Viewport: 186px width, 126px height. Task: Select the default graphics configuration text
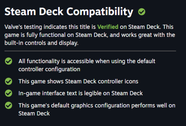(x=97, y=109)
